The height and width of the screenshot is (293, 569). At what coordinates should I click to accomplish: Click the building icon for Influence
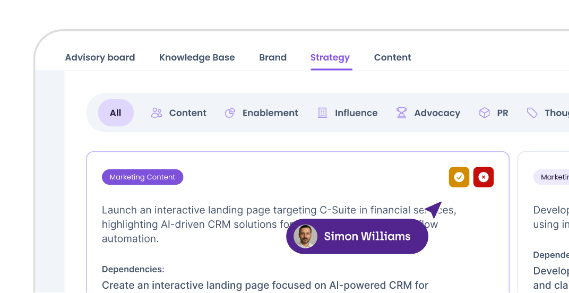322,113
